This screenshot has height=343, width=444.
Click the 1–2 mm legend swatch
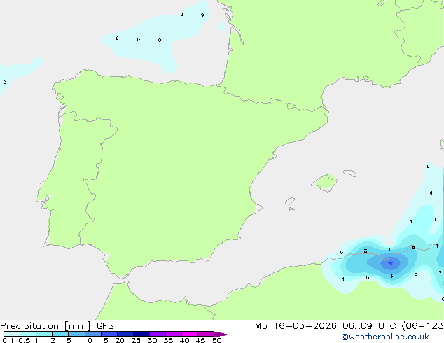44,334
